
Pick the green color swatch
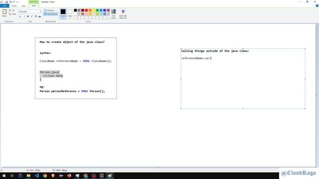pyautogui.click(x=98, y=10)
